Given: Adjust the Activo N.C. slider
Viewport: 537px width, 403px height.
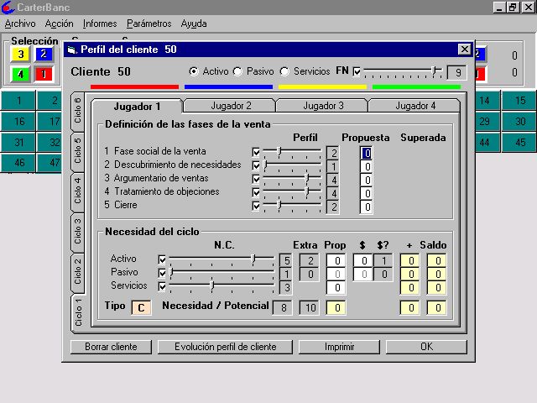Looking at the screenshot, I should pos(253,260).
